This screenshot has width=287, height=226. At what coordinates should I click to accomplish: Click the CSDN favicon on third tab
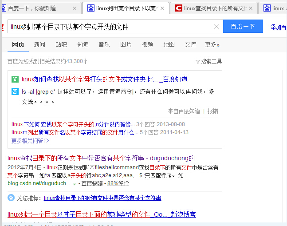(178, 8)
